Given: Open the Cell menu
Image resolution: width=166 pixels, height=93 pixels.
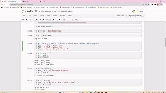Looking at the screenshot, I should (x=49, y=16).
